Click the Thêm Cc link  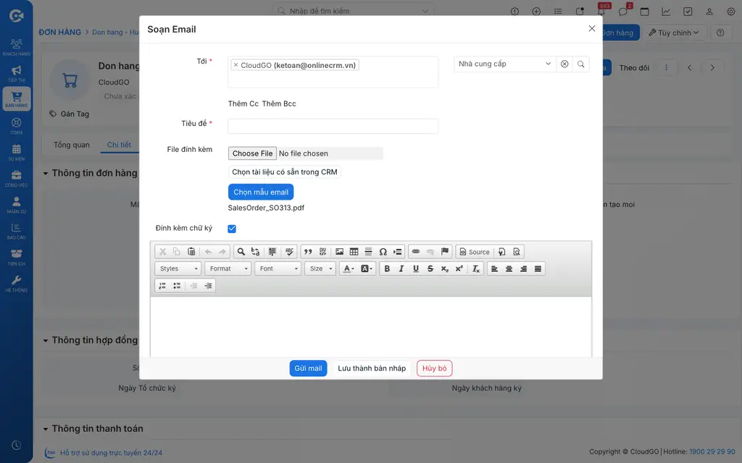coord(243,103)
